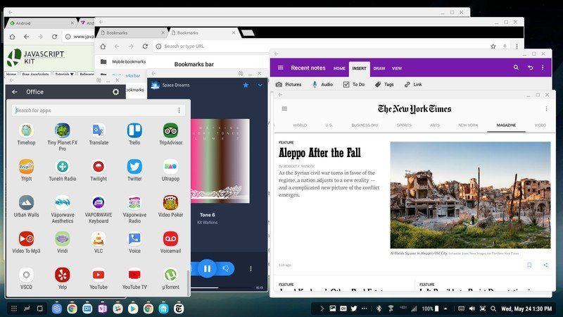The height and width of the screenshot is (317, 563).
Task: Click the Free JavaScripts menu link
Action: click(x=35, y=75)
